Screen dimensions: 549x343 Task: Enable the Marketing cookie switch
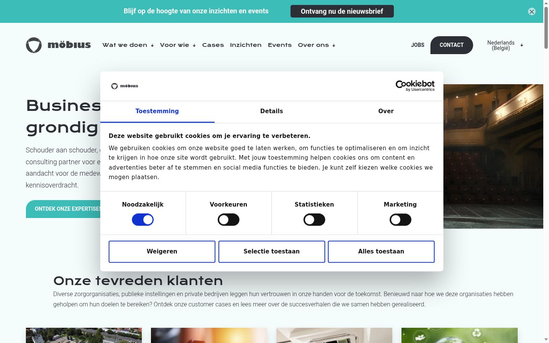tap(400, 220)
